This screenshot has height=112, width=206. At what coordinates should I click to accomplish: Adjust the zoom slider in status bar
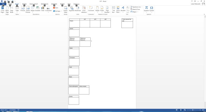(x=193, y=110)
